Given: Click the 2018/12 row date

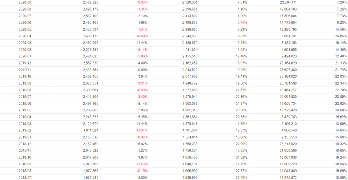Looking at the screenshot, I should pos(24,144).
